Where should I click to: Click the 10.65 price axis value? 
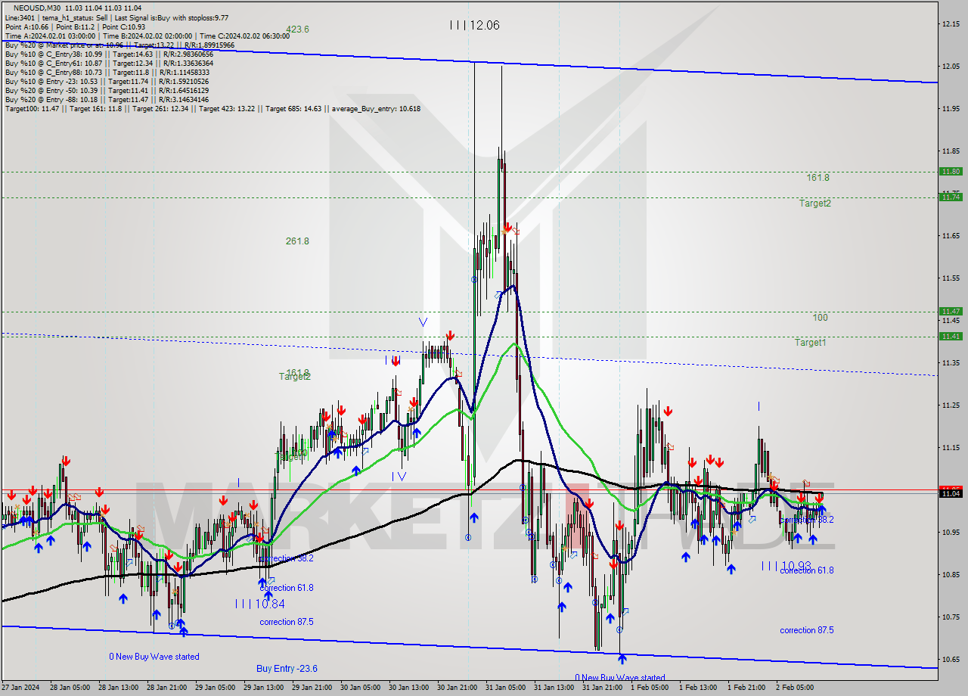[x=950, y=660]
